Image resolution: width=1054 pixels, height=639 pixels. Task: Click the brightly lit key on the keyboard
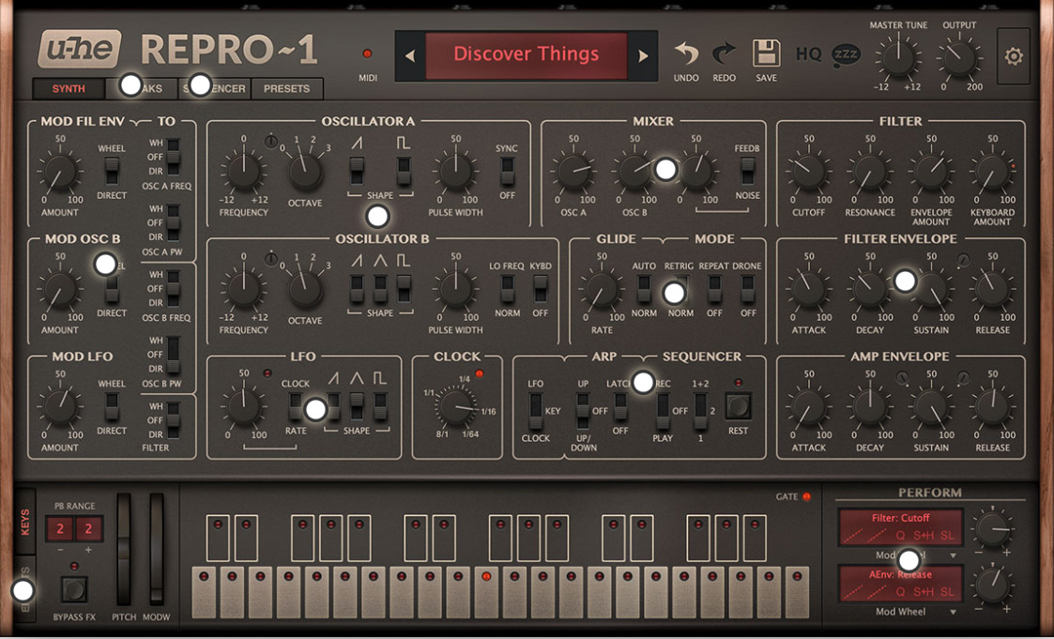[x=486, y=592]
